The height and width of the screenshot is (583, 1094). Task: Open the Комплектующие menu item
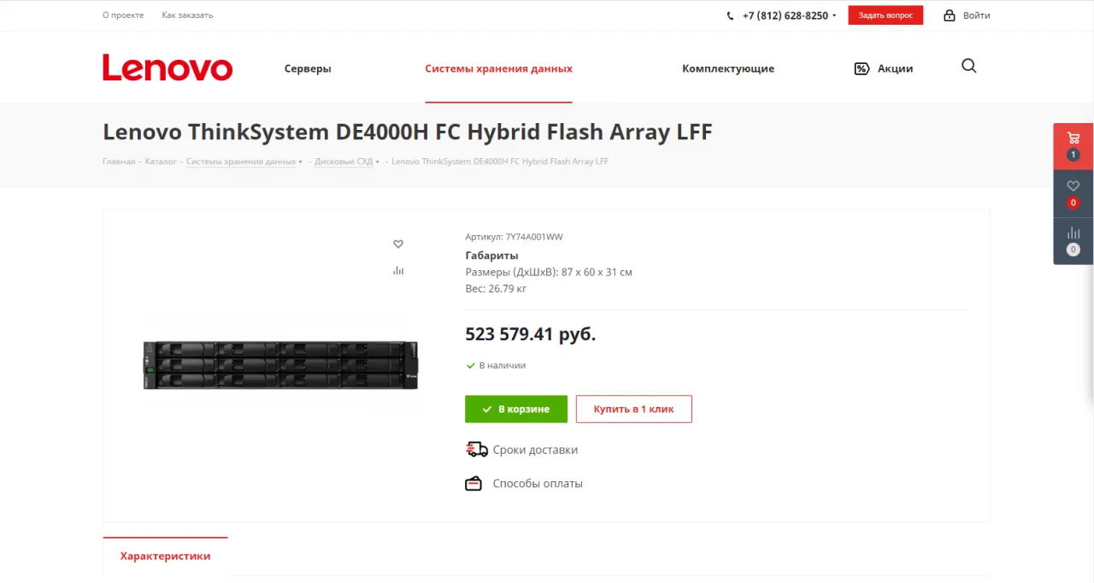pos(728,68)
